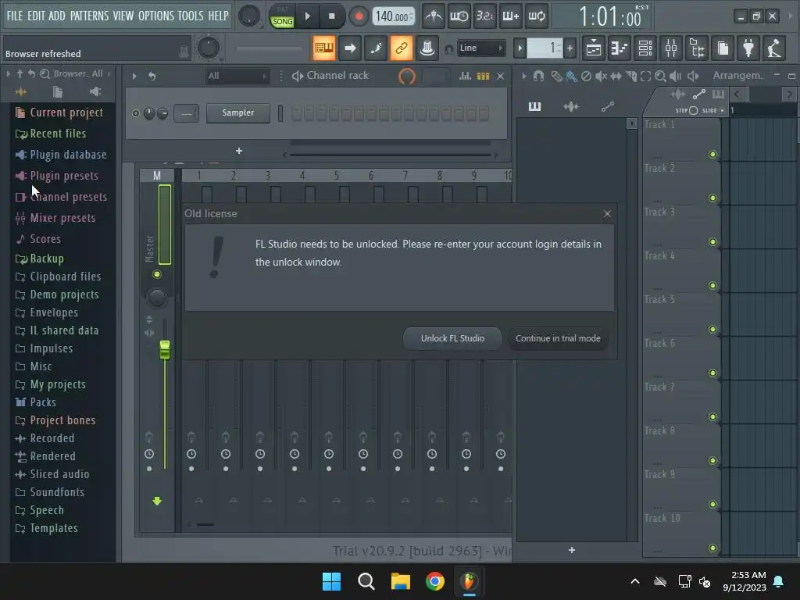The image size is (800, 600).
Task: Mute Track 1 with its green dot
Action: (x=712, y=154)
